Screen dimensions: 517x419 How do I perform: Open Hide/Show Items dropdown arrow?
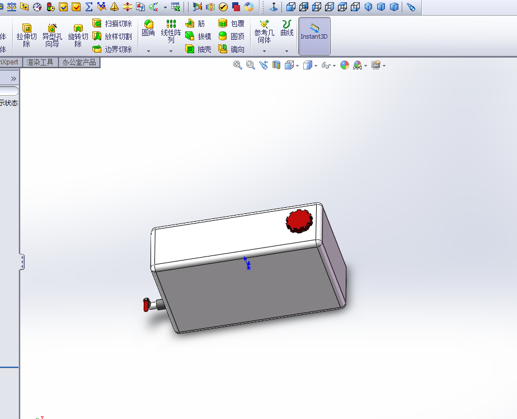(335, 66)
